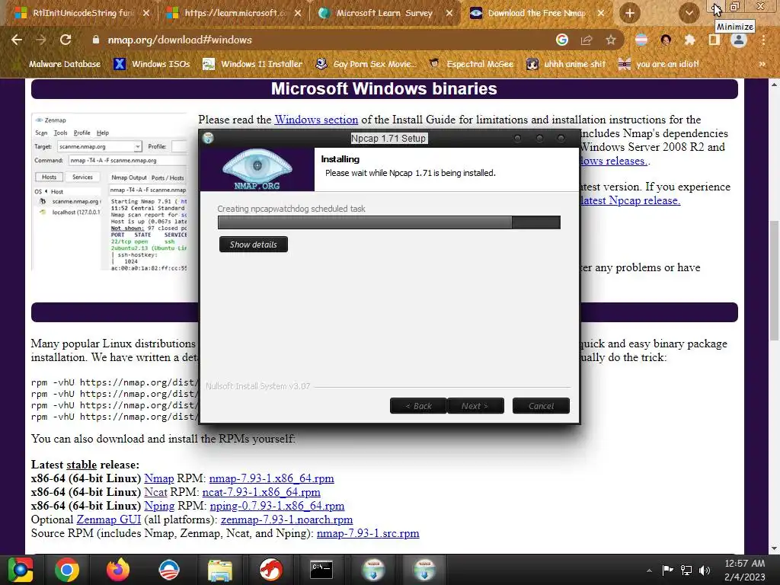Expand the bookmarks overflow chevron
Viewport: 780px width, 585px height.
click(762, 64)
